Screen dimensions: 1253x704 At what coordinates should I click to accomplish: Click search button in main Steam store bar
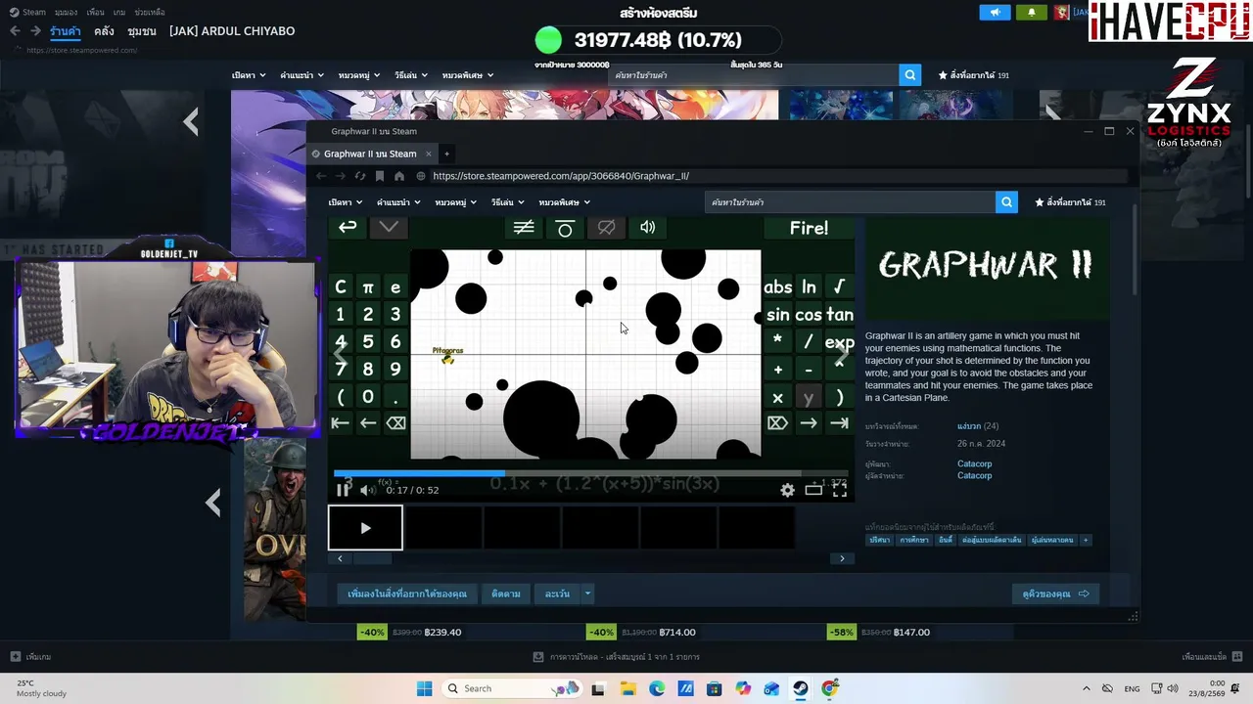pos(910,75)
